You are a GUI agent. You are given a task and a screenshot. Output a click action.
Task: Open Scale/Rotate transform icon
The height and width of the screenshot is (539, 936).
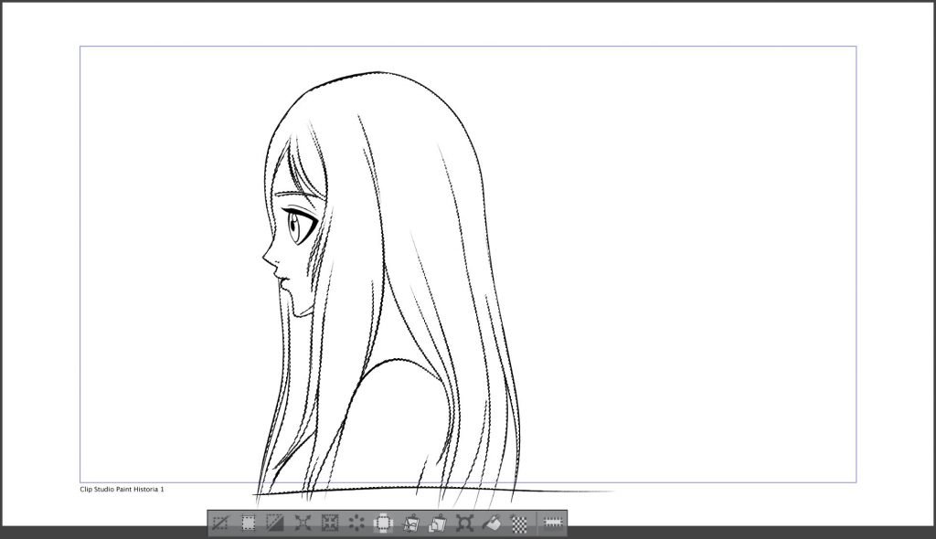point(464,523)
